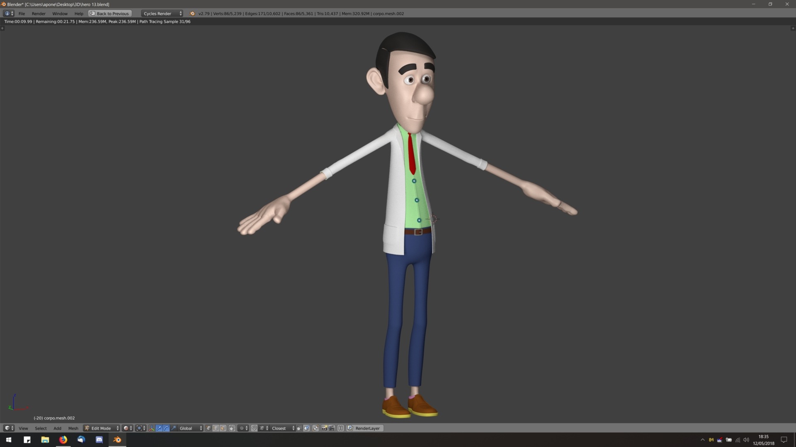796x447 pixels.
Task: Click the yellow 84 temperature tray icon
Action: [x=711, y=440]
